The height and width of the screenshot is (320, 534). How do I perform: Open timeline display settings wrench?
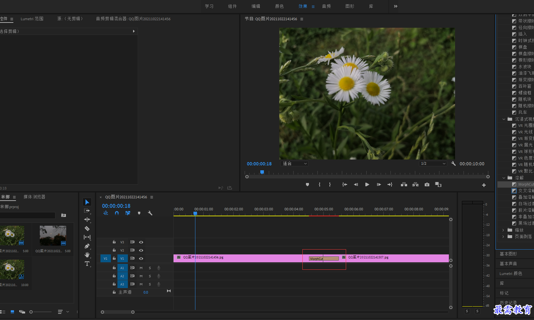pyautogui.click(x=150, y=213)
